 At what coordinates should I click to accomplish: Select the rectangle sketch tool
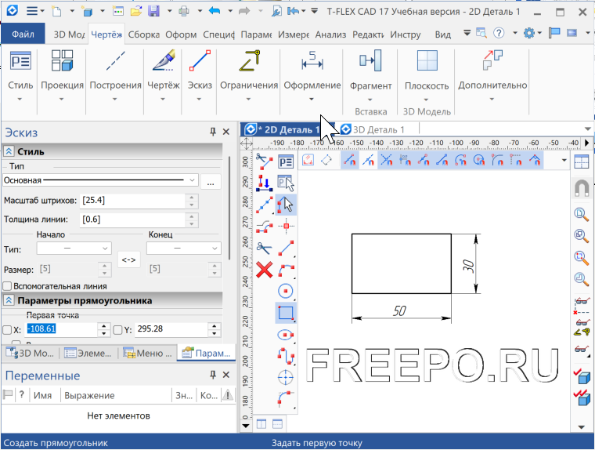(286, 314)
